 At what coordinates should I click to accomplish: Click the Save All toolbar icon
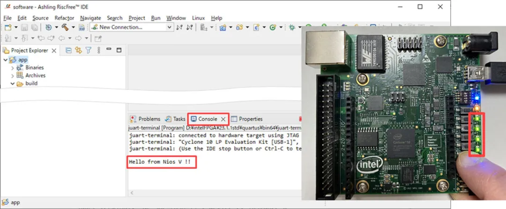tap(34, 28)
